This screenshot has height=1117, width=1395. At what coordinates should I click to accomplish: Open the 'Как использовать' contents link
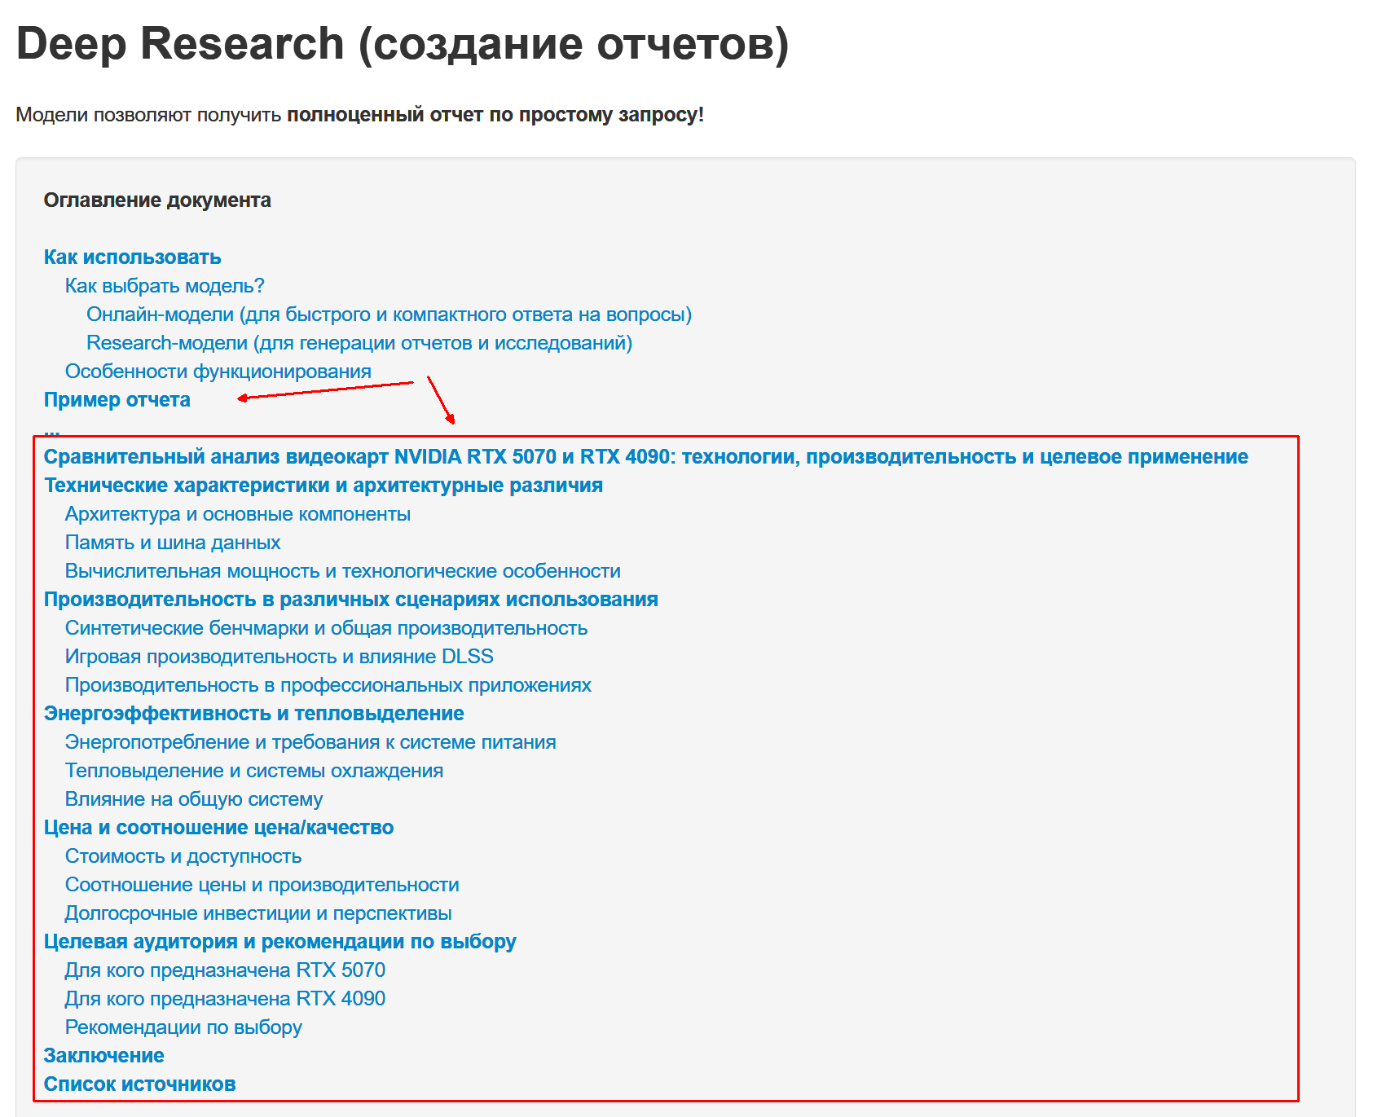132,257
